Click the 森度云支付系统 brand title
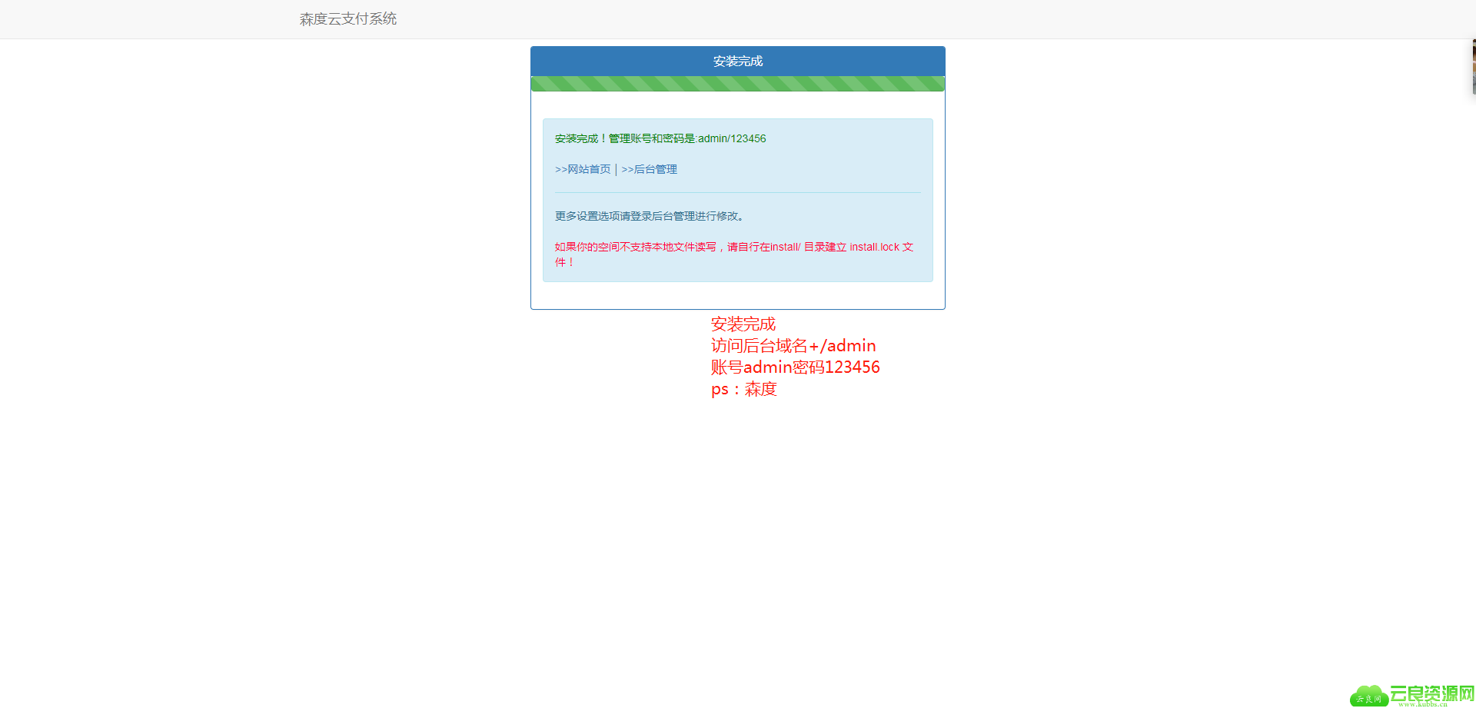This screenshot has height=708, width=1476. click(348, 19)
